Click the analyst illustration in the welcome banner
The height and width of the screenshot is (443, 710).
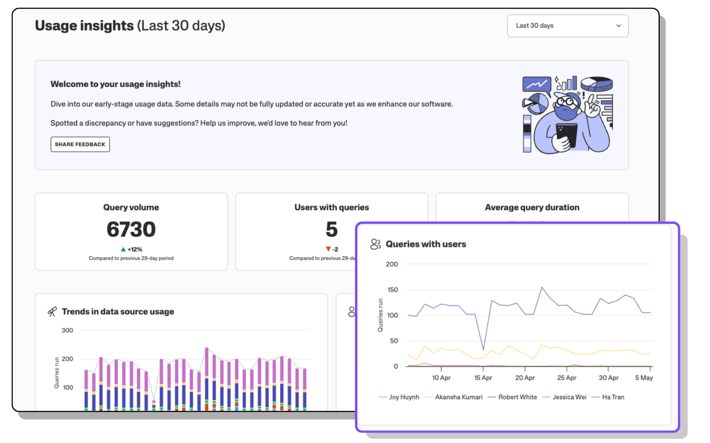coord(568,115)
